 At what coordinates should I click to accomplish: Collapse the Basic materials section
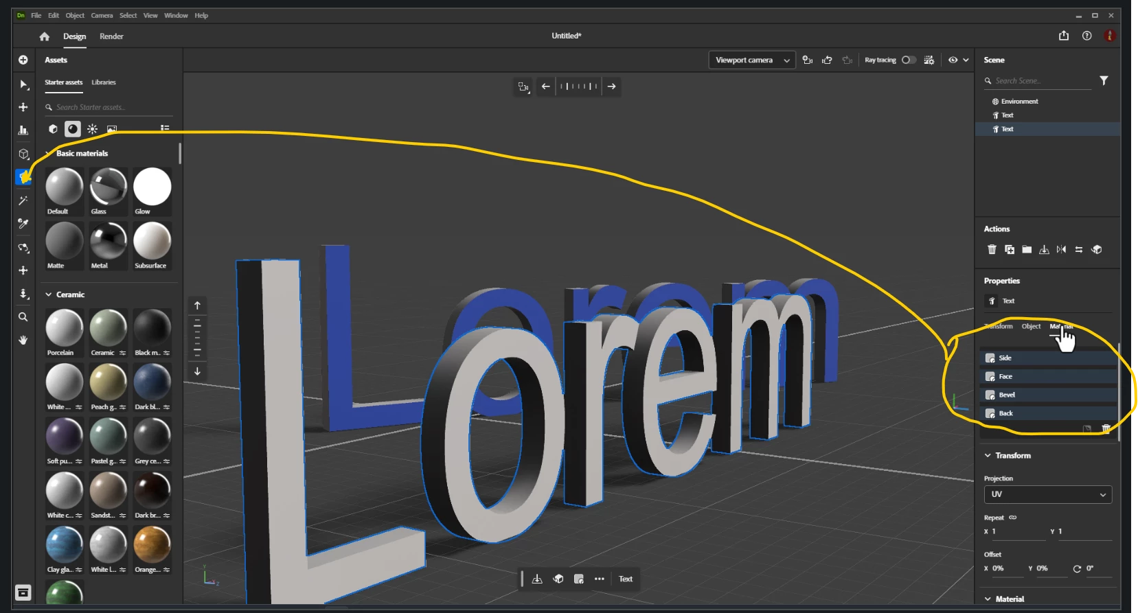pyautogui.click(x=48, y=153)
